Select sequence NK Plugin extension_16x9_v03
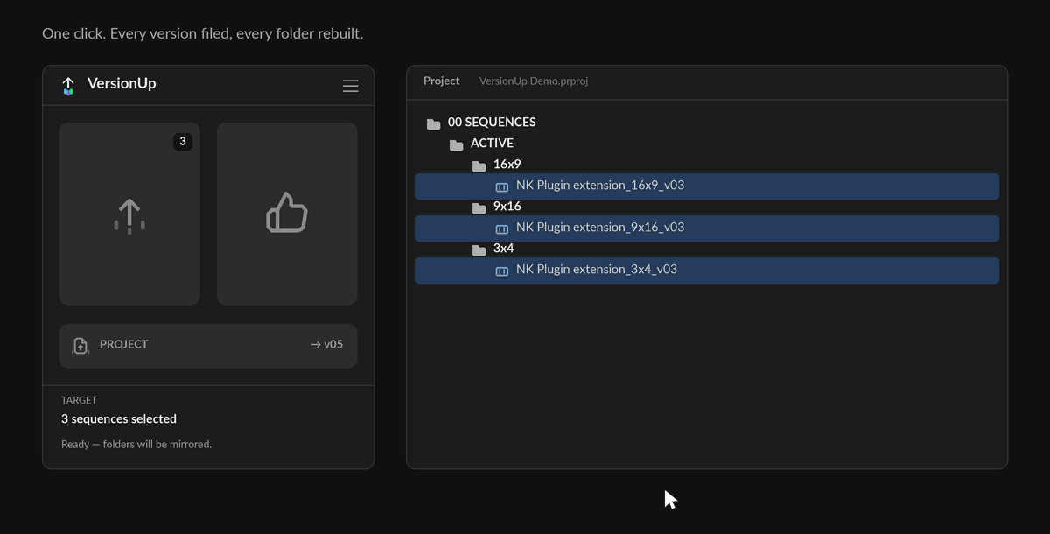Viewport: 1050px width, 534px height. pyautogui.click(x=707, y=186)
